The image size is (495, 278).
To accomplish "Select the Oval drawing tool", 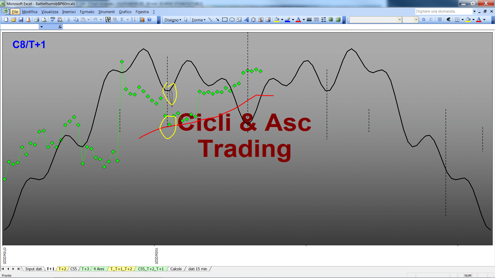I will pos(232,20).
